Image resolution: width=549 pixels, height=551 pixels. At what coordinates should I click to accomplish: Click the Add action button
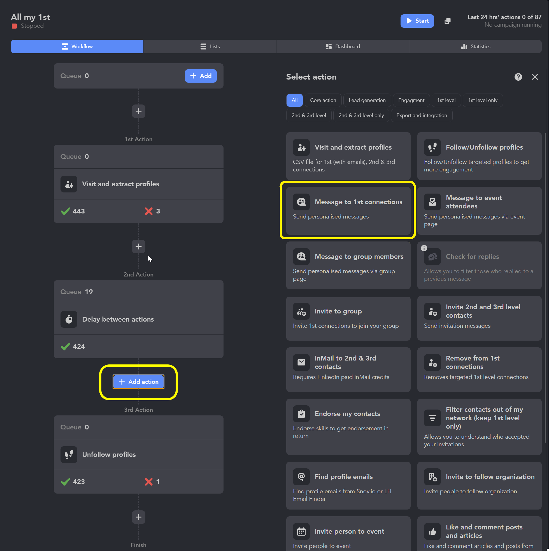pos(138,382)
